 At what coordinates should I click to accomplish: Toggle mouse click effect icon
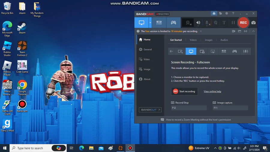(x=215, y=23)
